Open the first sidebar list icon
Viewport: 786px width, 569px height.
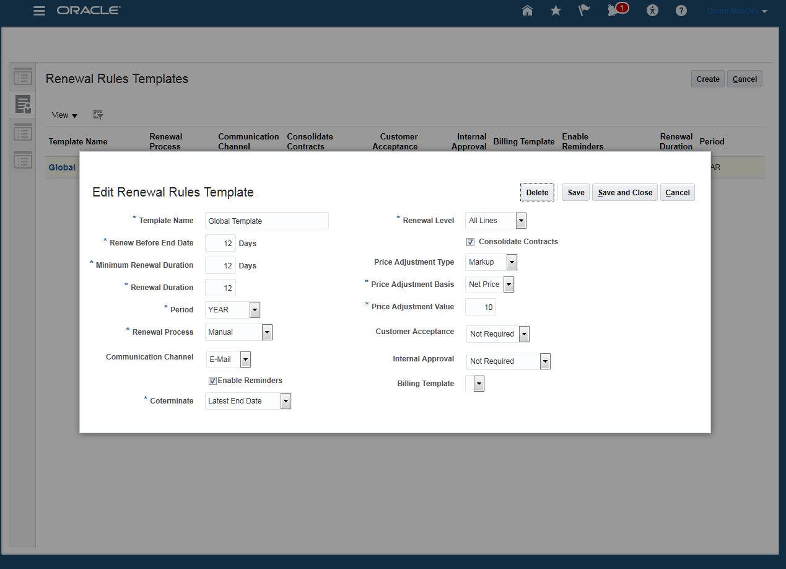pyautogui.click(x=23, y=77)
